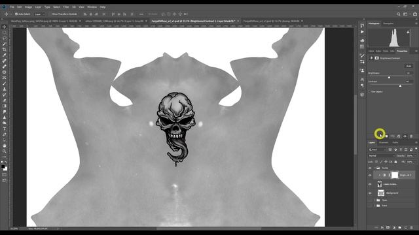This screenshot has width=419, height=235.
Task: Delete the adjustment layer from Properties panel
Action: [411, 136]
